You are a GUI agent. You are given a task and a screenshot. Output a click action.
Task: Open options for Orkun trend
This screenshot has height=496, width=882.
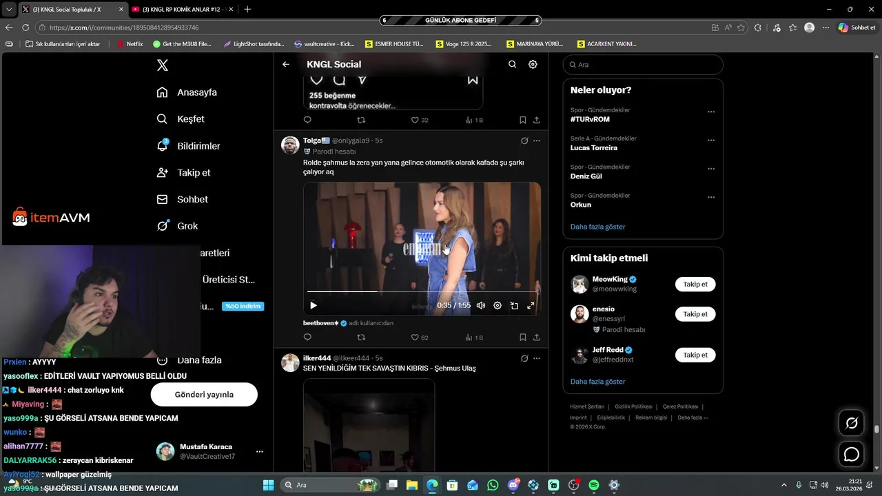pyautogui.click(x=711, y=196)
